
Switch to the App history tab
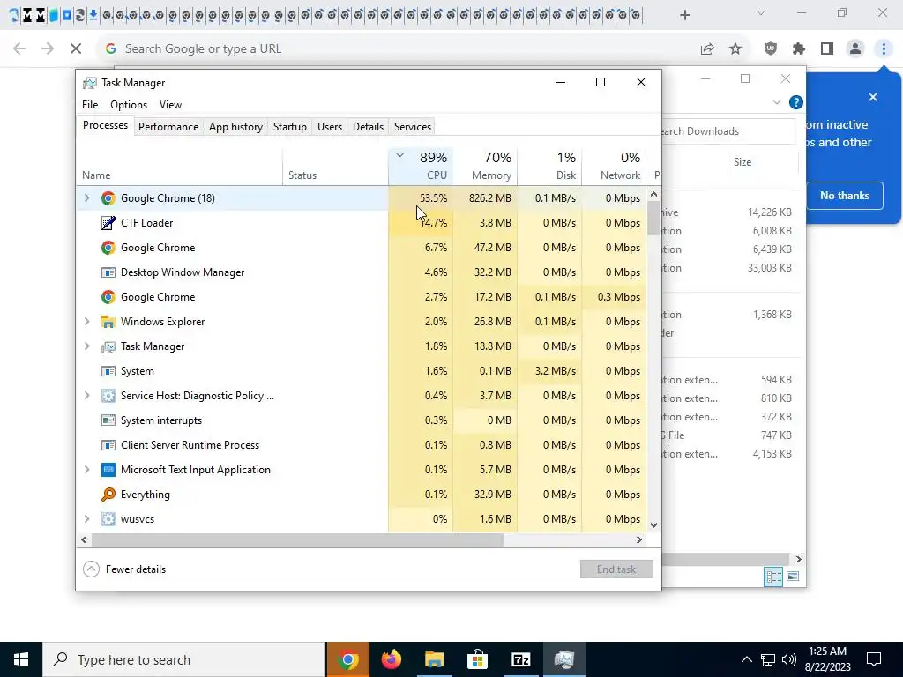coord(235,127)
